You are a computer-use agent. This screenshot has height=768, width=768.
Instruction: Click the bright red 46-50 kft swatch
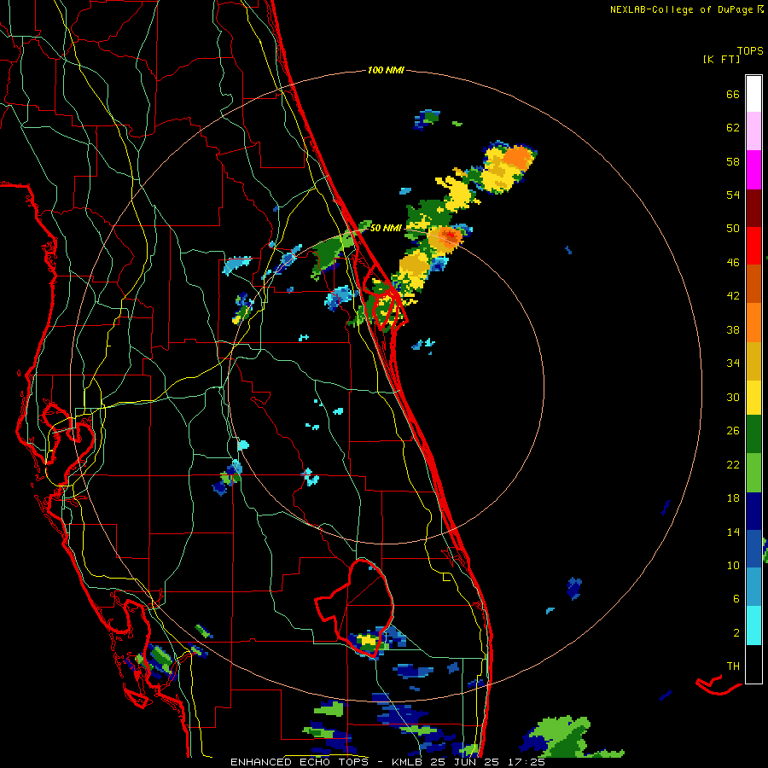click(753, 246)
